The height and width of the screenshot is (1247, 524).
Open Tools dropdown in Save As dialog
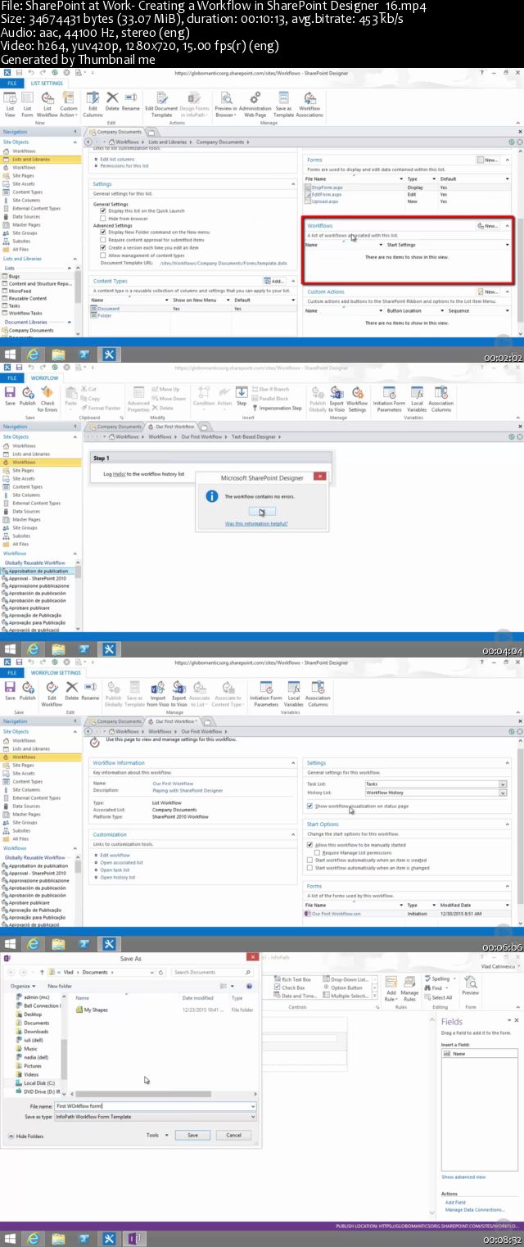pos(156,1135)
